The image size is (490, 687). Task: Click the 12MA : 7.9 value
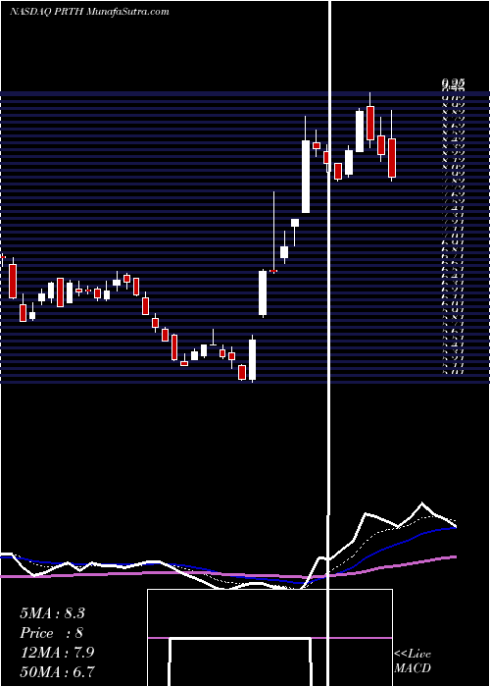pos(55,652)
